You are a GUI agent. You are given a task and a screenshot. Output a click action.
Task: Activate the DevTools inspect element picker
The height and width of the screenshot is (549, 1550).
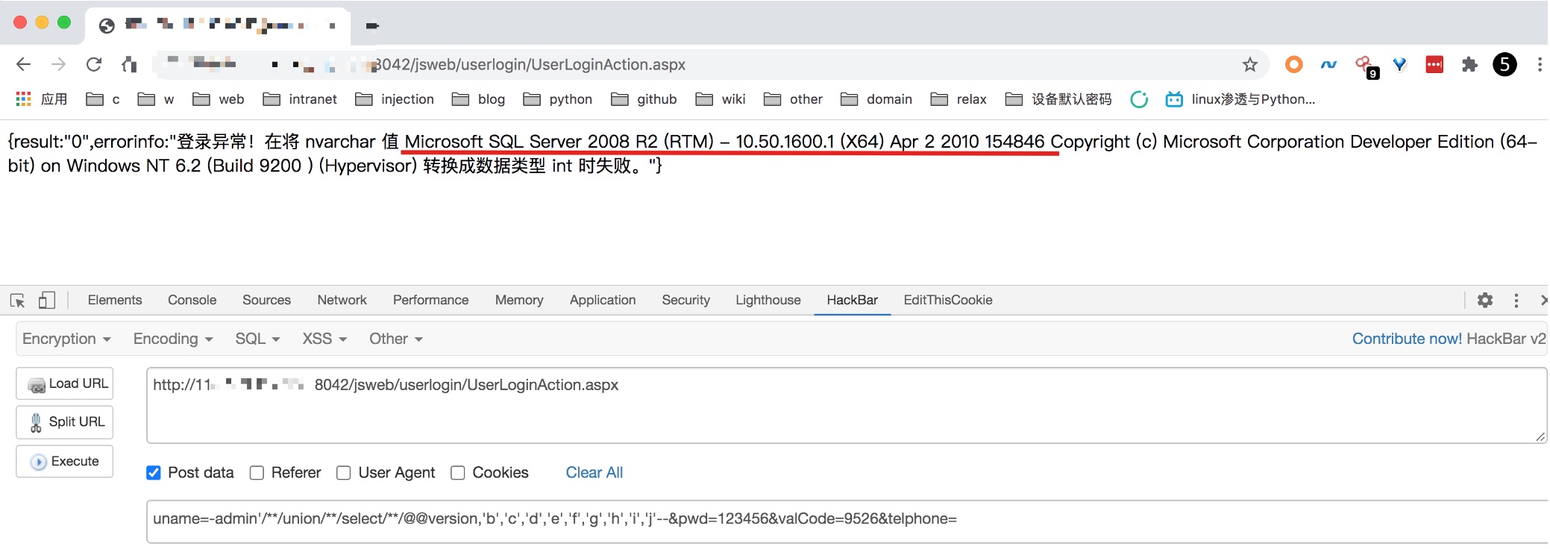(18, 301)
